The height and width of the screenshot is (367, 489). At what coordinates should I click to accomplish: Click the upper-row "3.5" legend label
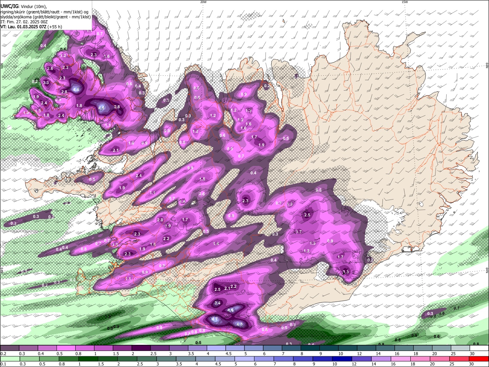click(191, 354)
